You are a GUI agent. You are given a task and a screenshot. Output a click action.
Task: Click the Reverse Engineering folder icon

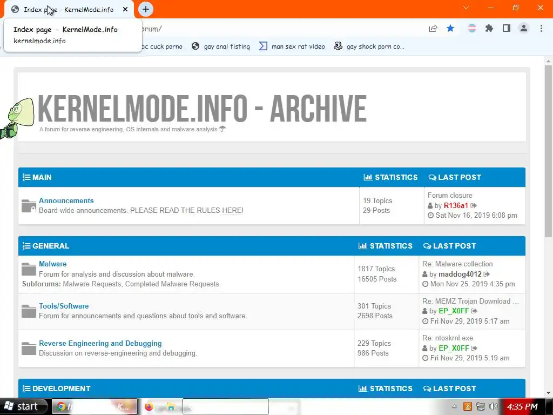tap(29, 349)
